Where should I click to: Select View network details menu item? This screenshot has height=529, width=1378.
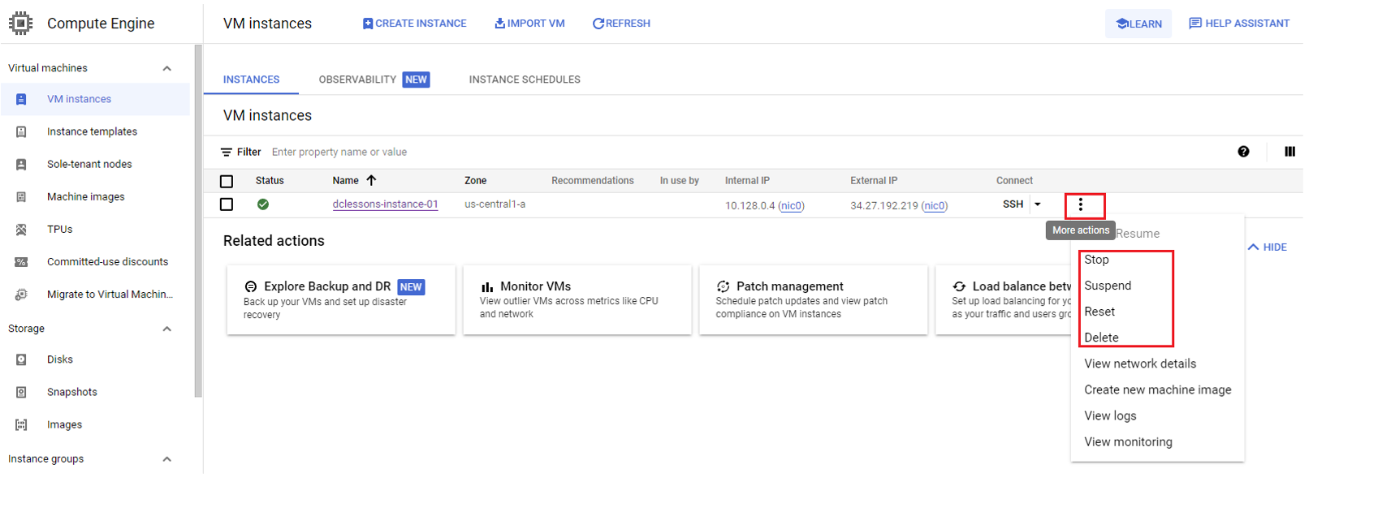tap(1140, 363)
